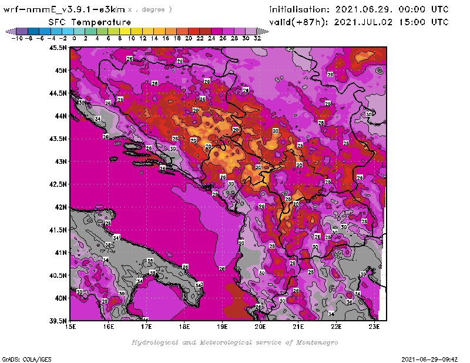Click the '18E' longitude label
The width and height of the screenshot is (470, 363).
(184, 327)
